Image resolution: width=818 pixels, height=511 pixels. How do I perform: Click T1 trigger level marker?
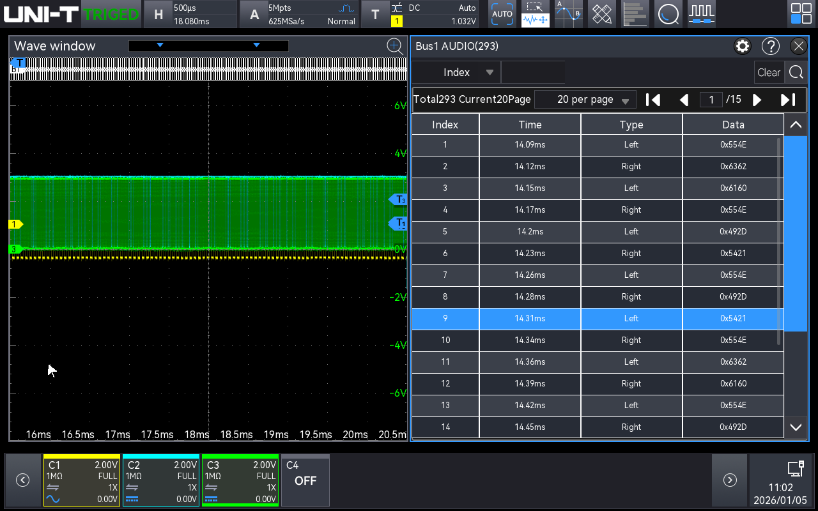pos(398,223)
